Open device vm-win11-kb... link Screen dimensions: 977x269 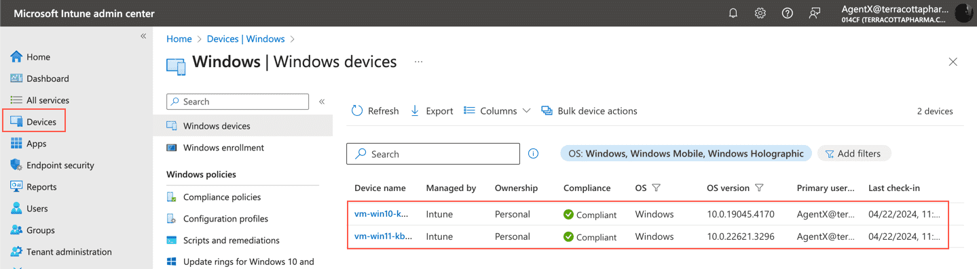point(383,236)
